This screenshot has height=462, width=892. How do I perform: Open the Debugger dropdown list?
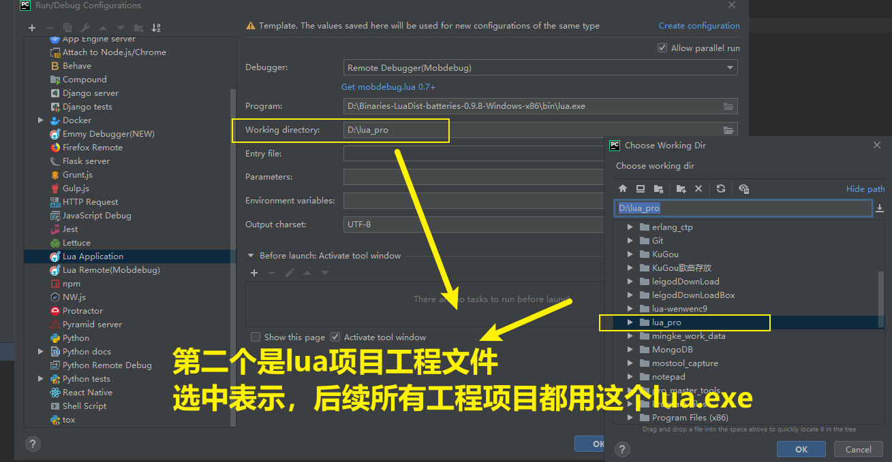[729, 67]
